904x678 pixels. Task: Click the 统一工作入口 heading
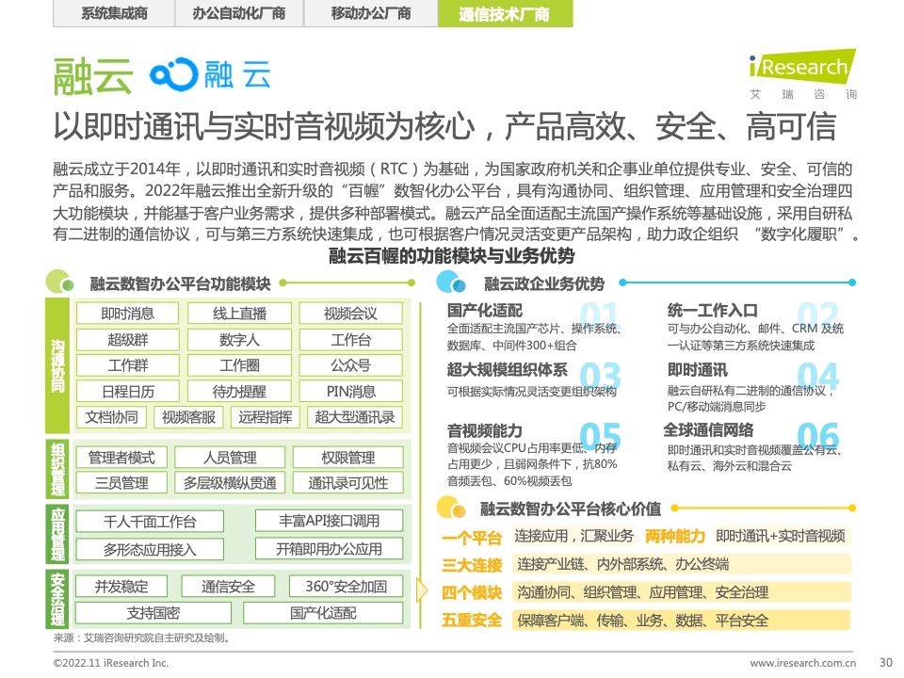click(713, 311)
